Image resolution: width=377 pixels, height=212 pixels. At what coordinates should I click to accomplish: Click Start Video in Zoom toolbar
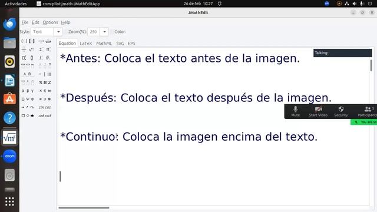coord(318,111)
